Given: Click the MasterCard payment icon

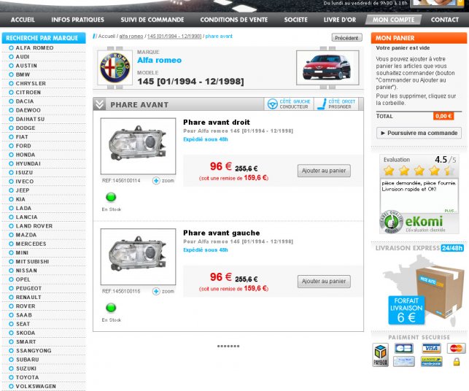Looking at the screenshot, I should (457, 348).
